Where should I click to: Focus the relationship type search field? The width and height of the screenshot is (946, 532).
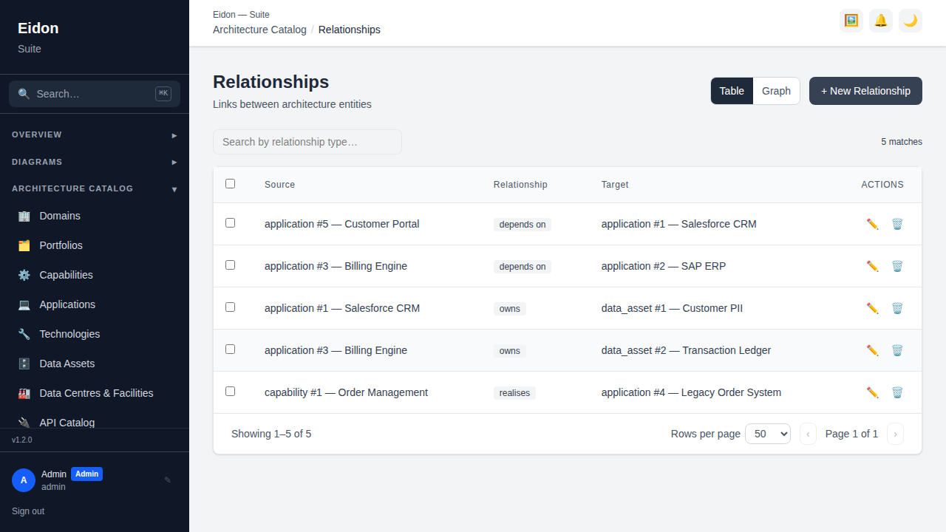coord(307,142)
